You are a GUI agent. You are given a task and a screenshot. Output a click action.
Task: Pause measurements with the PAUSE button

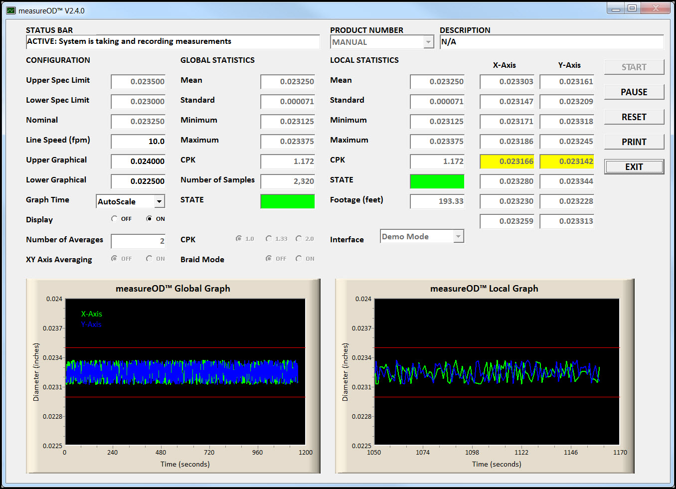[x=634, y=92]
